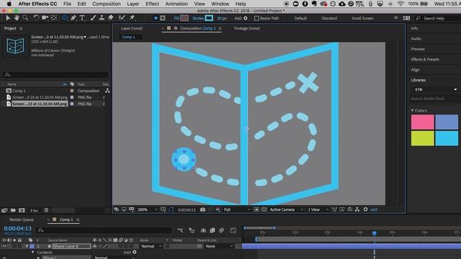Open the Normal blend mode dropdown for Shape Layer 8
Viewport: 461px width, 259px height.
pyautogui.click(x=151, y=246)
